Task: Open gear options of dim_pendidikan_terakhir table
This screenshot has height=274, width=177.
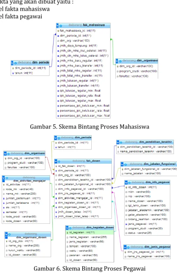Action: coord(121,142)
